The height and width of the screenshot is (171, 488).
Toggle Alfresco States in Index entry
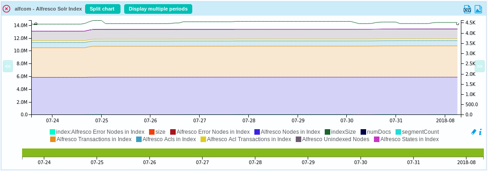[x=406, y=139]
